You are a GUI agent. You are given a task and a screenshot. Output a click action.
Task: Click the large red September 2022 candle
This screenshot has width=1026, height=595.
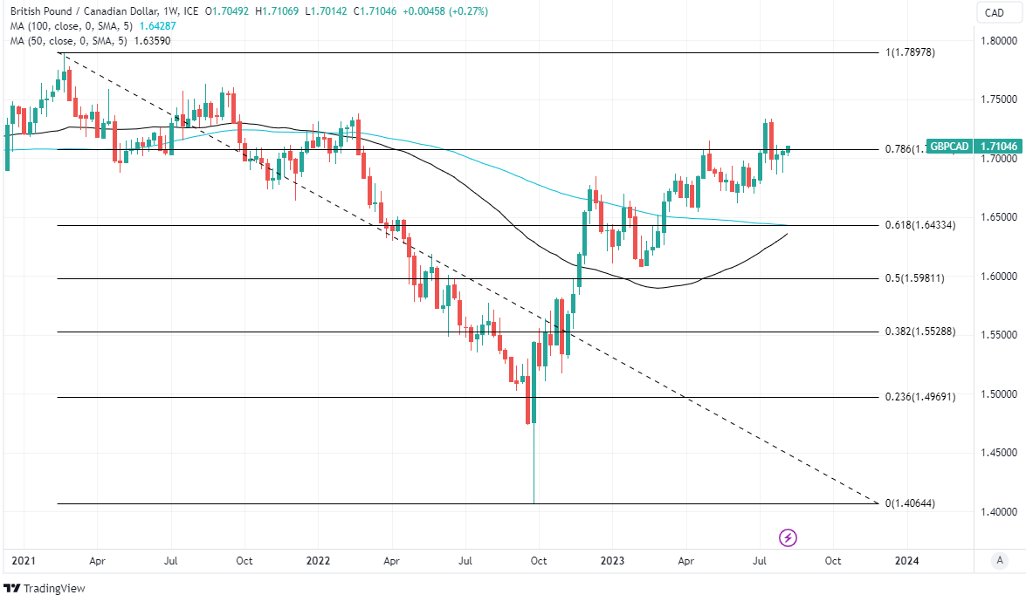[x=529, y=401]
